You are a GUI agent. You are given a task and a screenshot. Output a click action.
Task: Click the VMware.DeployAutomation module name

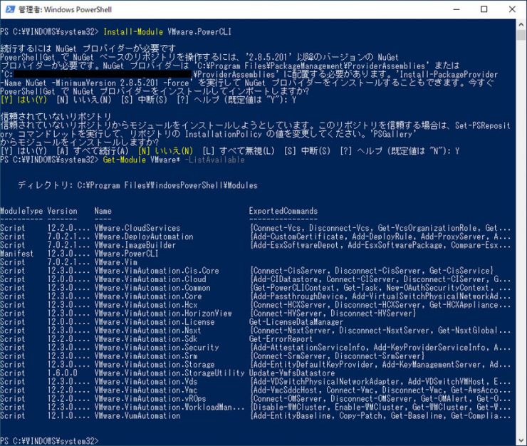click(144, 237)
